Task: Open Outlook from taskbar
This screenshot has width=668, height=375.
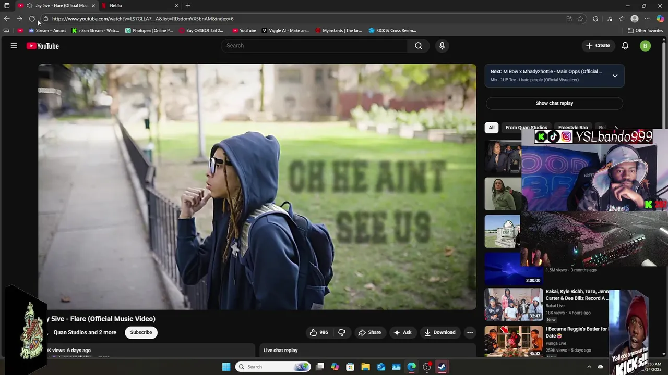Action: point(381,367)
